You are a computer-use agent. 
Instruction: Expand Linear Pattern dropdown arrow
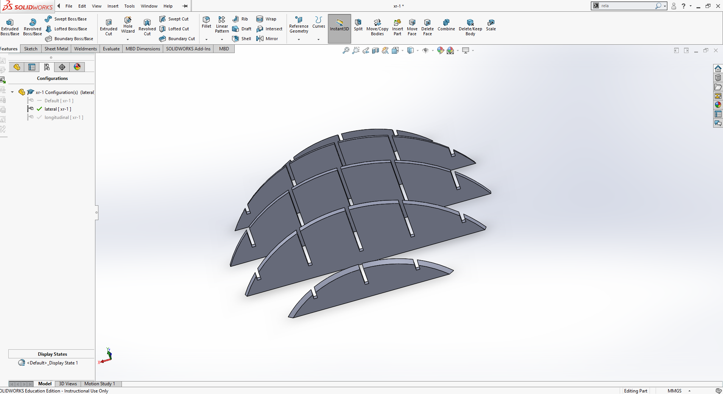[x=222, y=39]
